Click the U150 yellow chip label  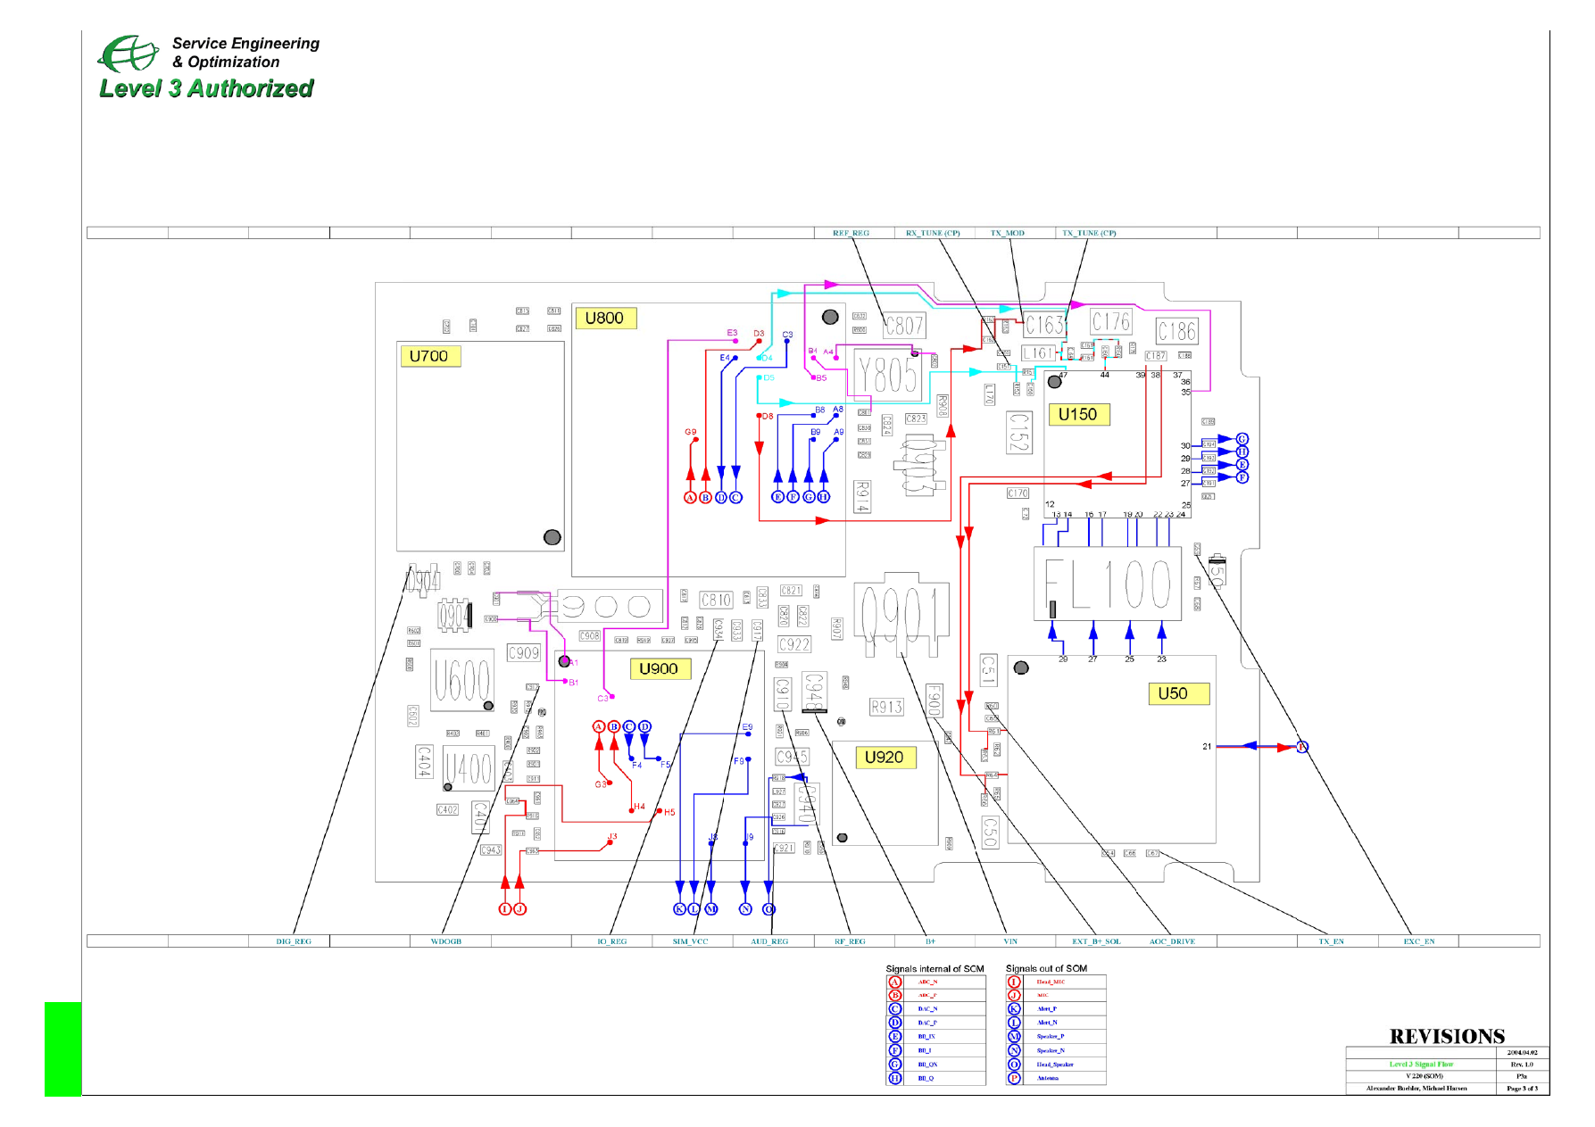(x=1077, y=415)
